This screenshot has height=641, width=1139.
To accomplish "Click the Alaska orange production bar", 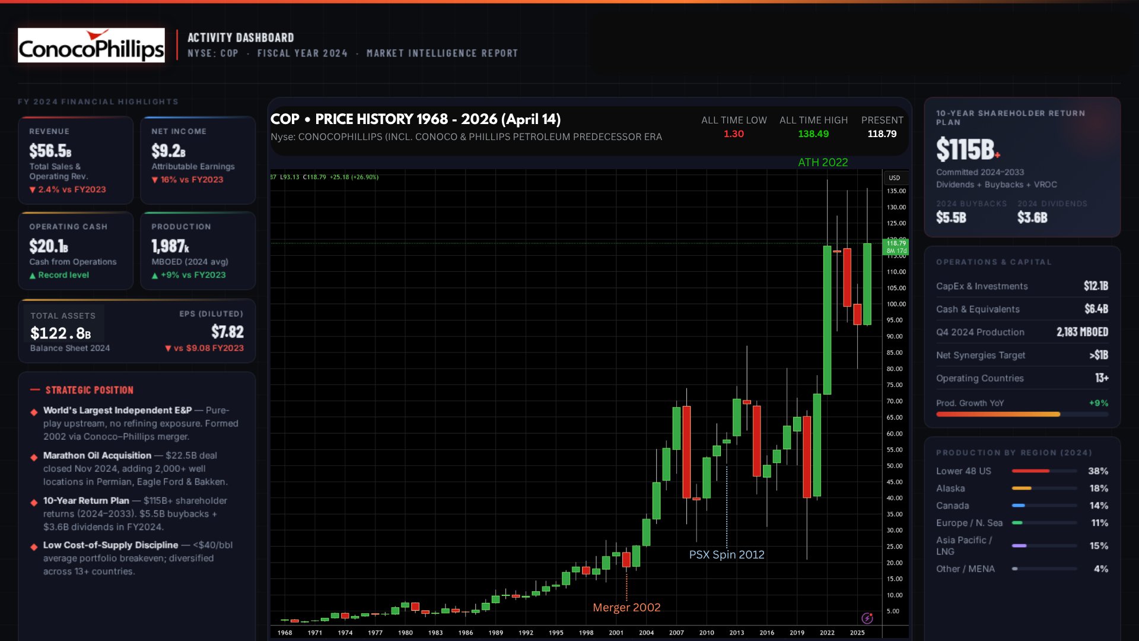I will 1022,488.
